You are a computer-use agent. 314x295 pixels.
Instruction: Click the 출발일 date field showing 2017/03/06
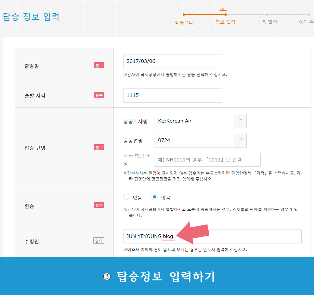coord(172,61)
